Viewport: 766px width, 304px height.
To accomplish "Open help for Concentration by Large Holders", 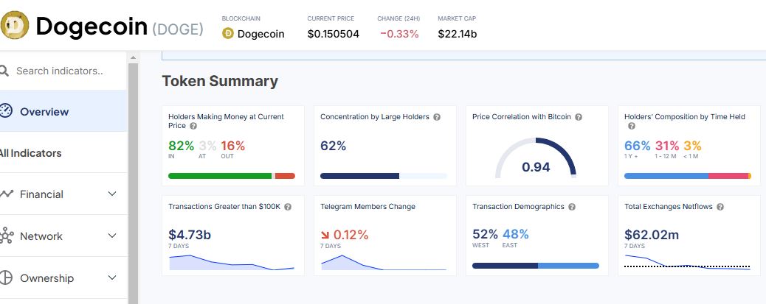I will 437,118.
